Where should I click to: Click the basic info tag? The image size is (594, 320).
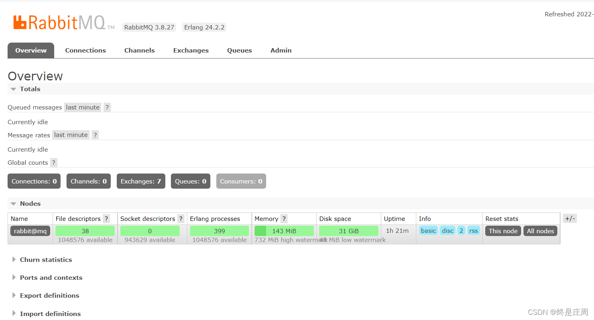(428, 230)
